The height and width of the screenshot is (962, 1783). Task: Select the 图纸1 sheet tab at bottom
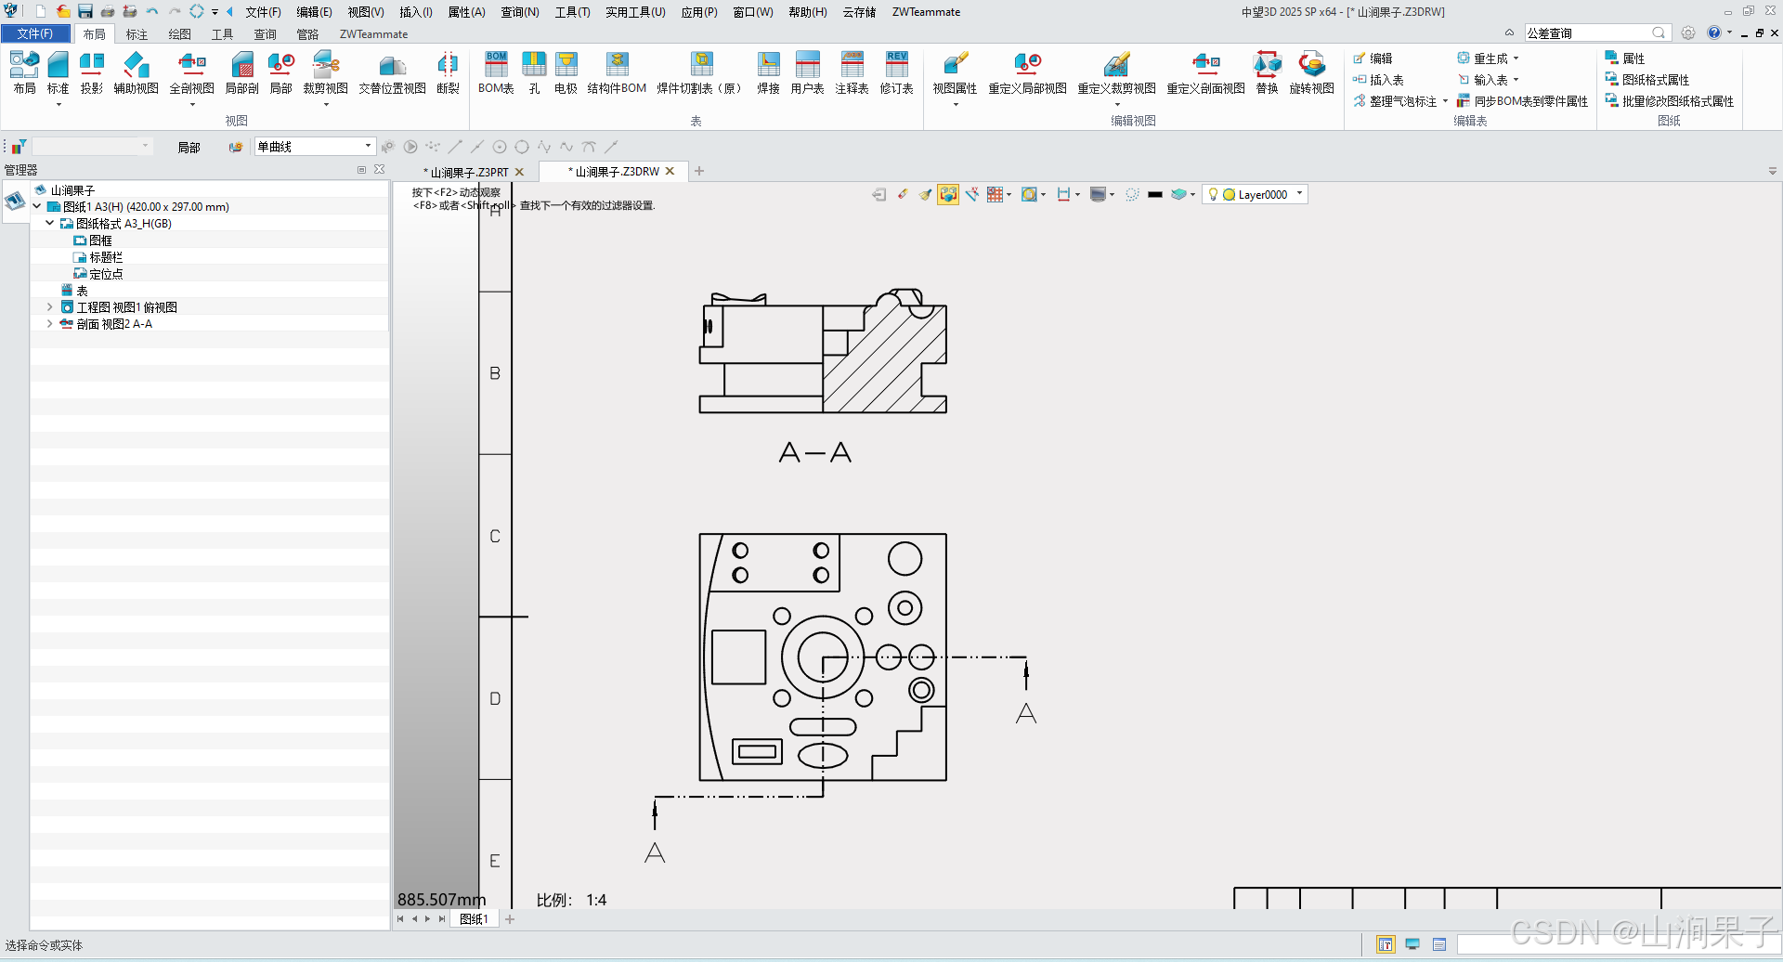pyautogui.click(x=474, y=918)
